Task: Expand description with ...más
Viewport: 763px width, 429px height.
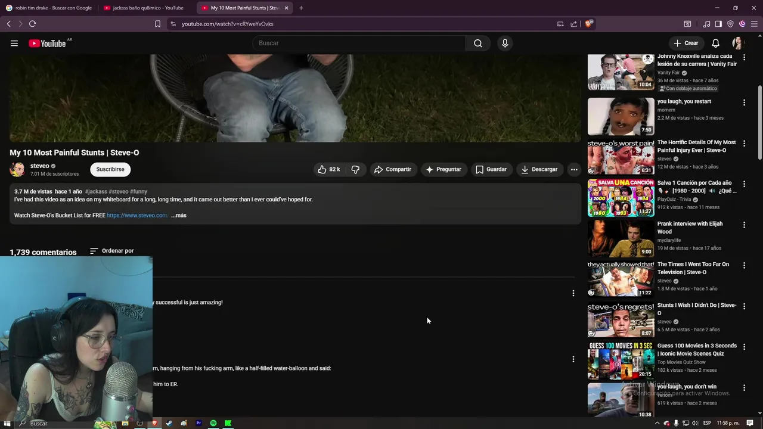Action: [x=179, y=215]
